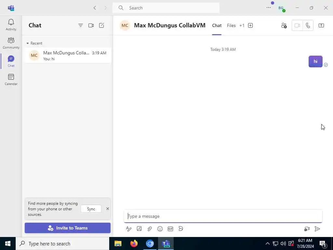Open the volume control in the tray
The width and height of the screenshot is (333, 250).
tap(283, 243)
